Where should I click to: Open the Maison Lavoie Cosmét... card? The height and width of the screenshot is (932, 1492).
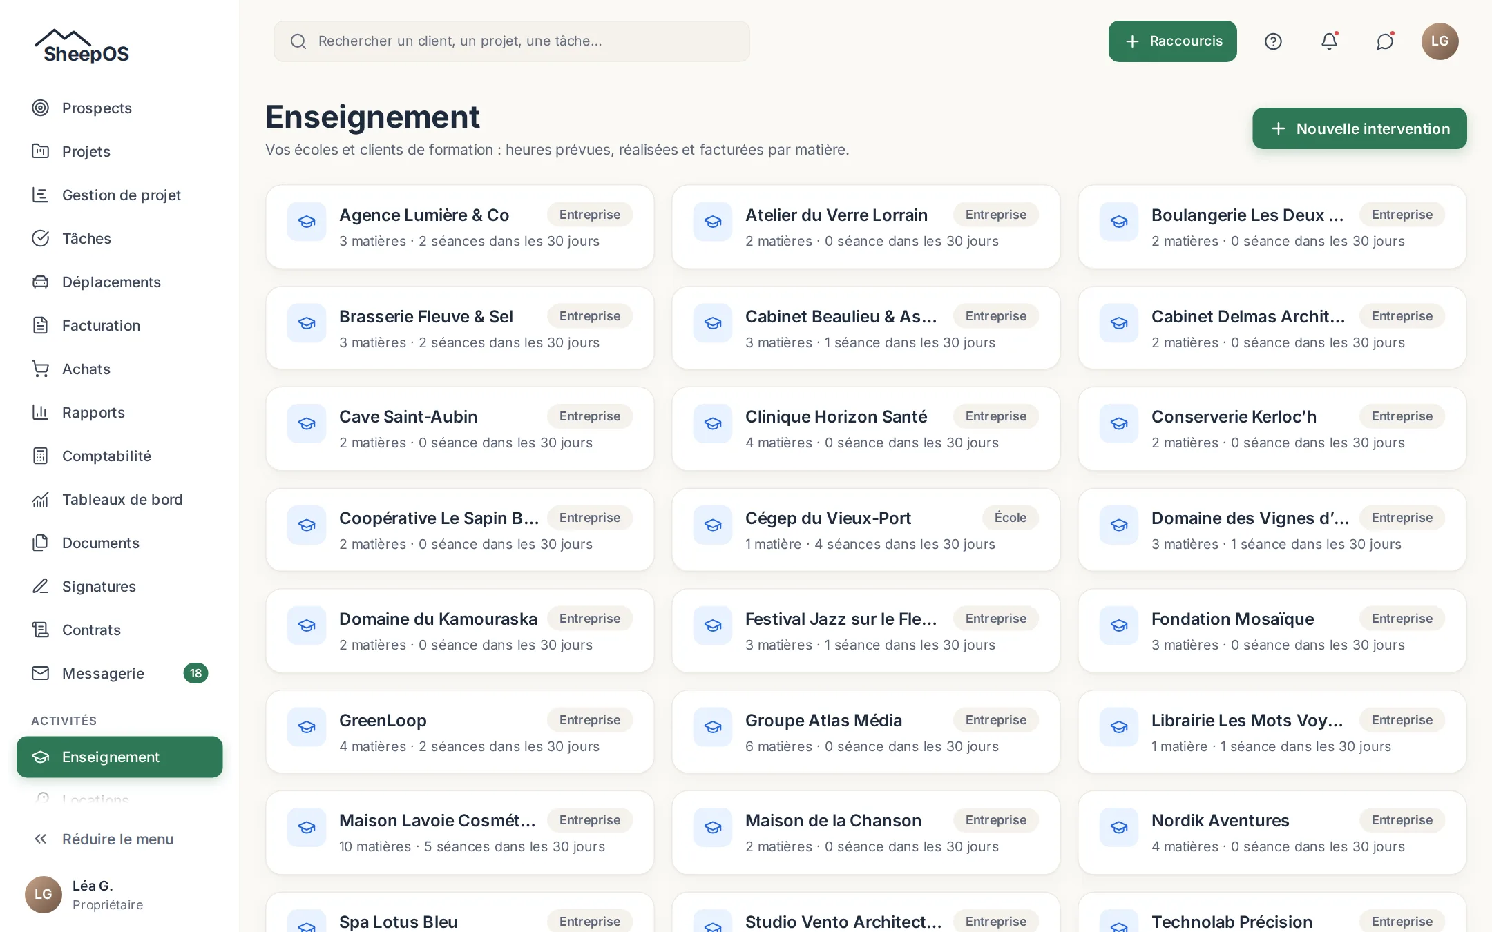point(460,833)
